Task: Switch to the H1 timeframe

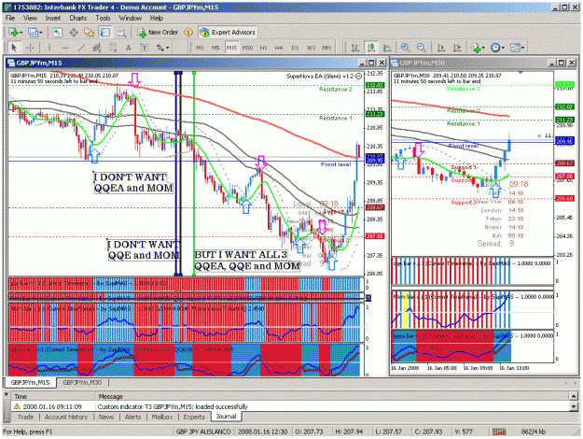Action: click(263, 48)
